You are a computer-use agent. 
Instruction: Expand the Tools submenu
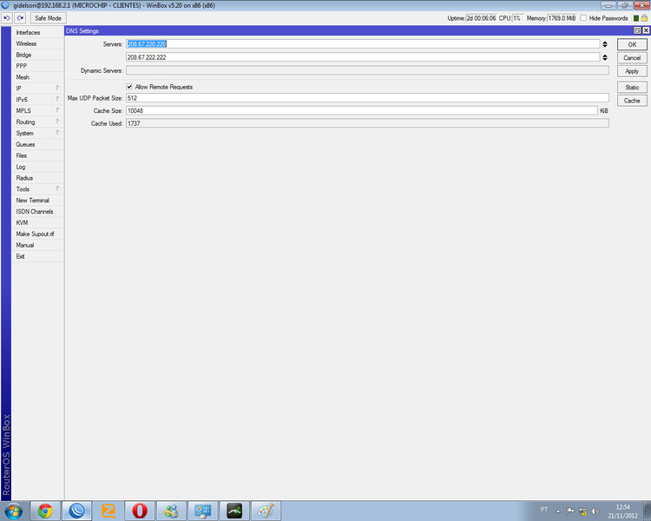tap(37, 189)
